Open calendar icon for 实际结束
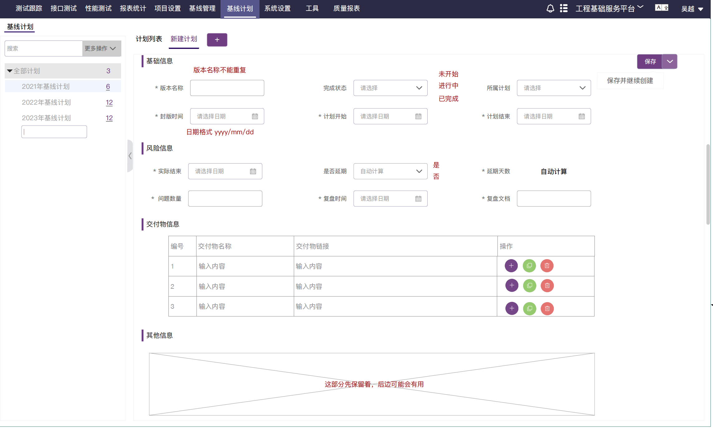 point(253,171)
